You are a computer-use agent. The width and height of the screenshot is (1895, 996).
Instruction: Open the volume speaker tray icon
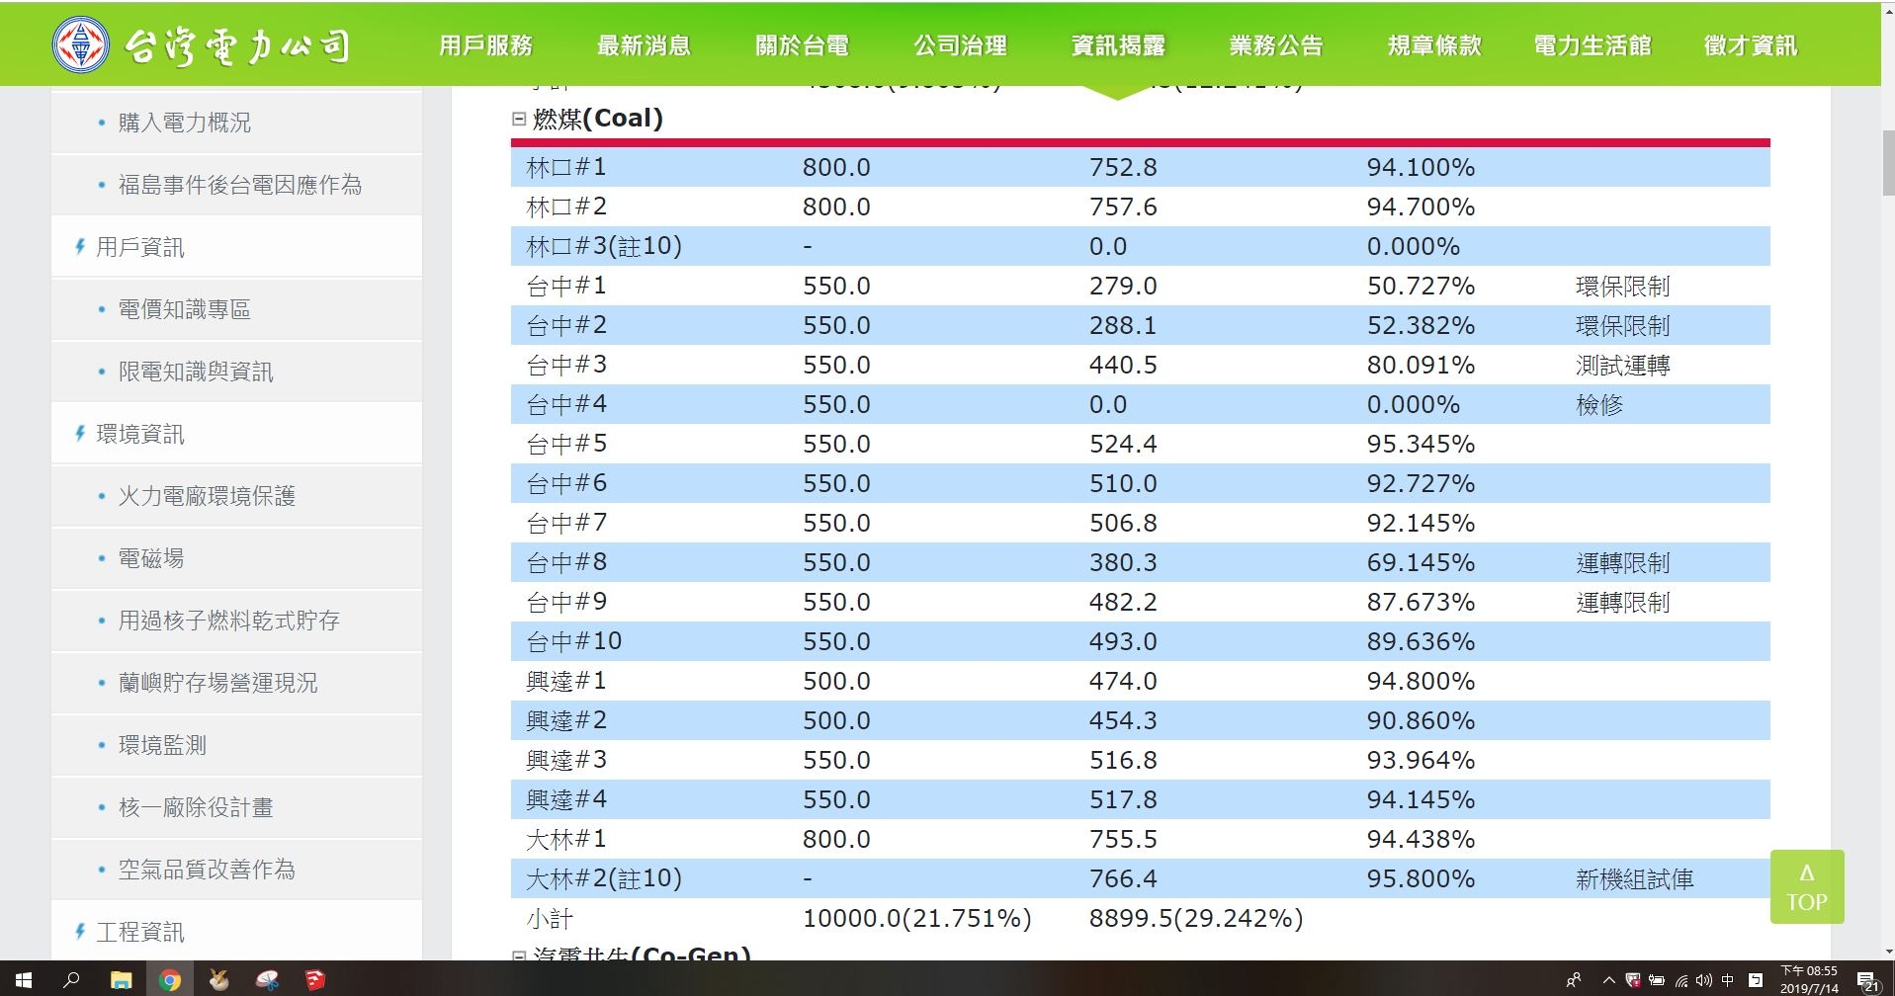1703,980
